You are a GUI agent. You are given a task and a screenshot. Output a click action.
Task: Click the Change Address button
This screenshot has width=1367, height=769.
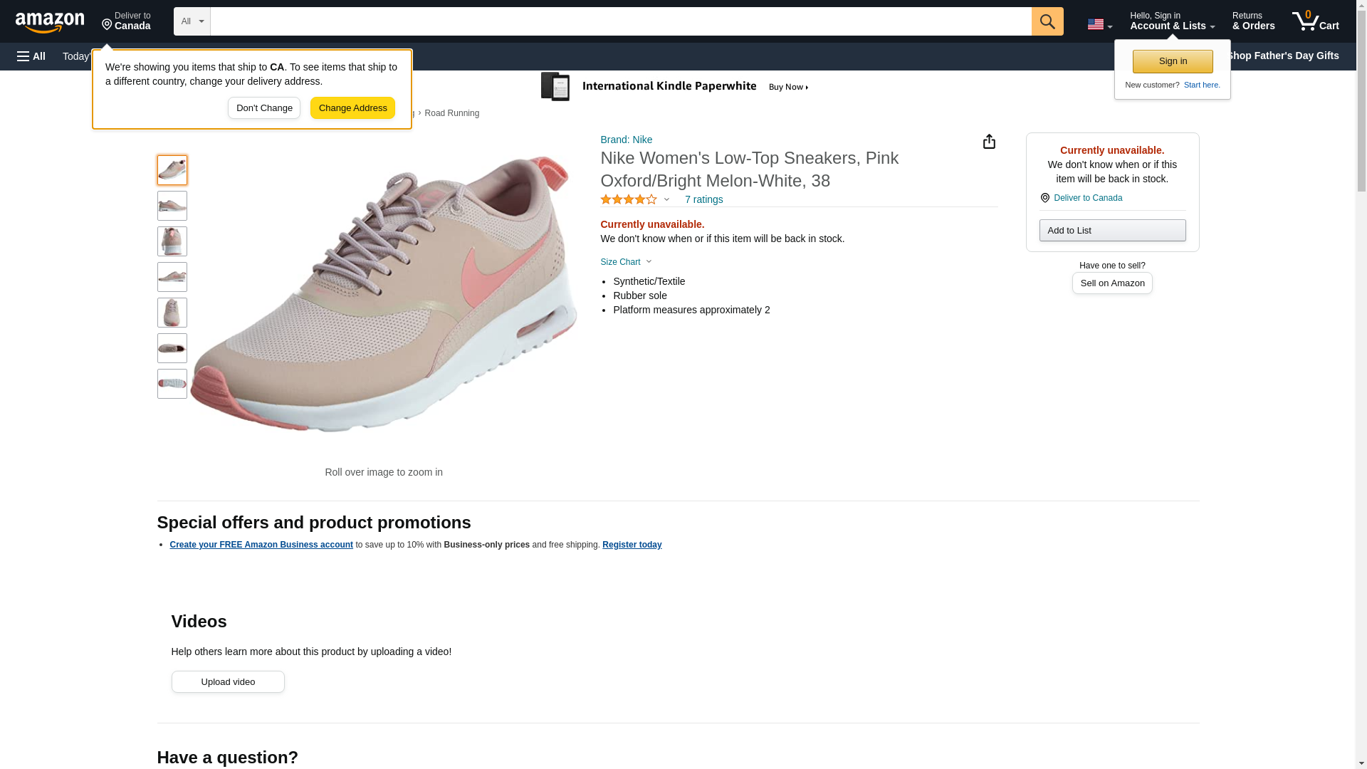352,108
